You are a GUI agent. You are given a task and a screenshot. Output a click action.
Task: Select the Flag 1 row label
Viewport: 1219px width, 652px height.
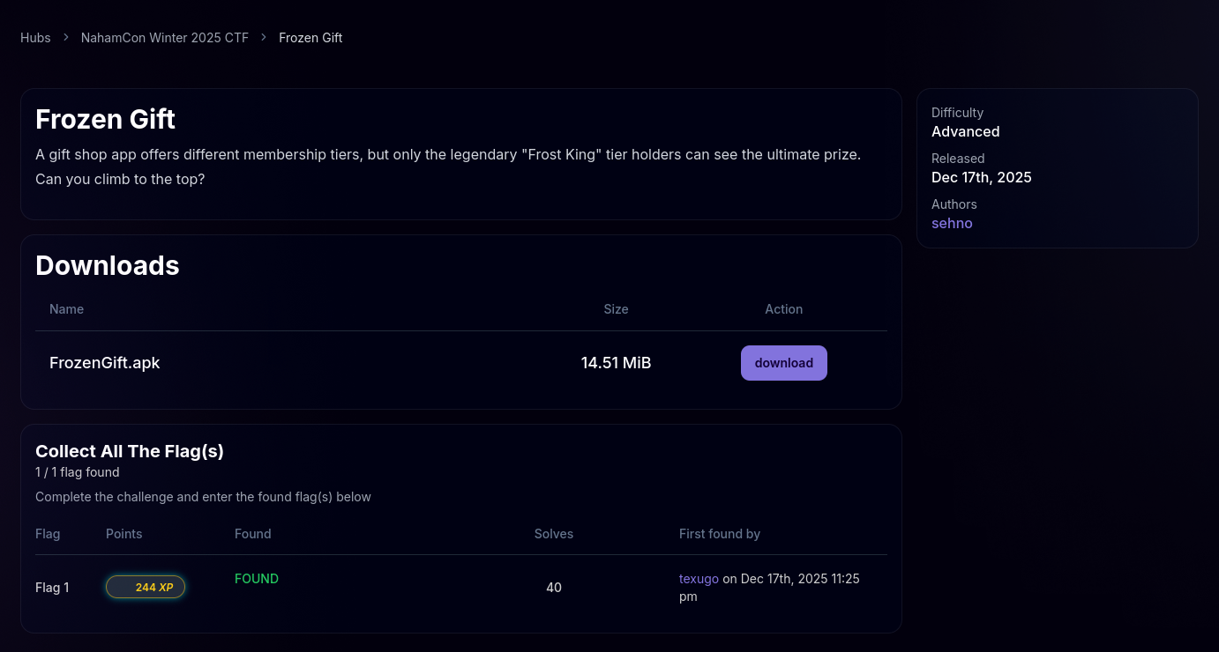tap(52, 588)
